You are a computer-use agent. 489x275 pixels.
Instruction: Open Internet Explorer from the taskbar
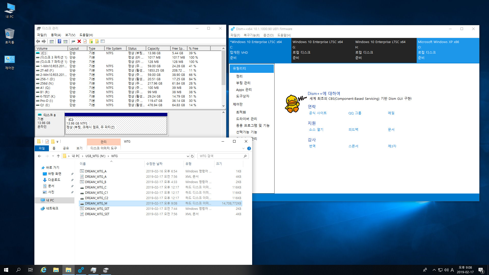pyautogui.click(x=44, y=270)
